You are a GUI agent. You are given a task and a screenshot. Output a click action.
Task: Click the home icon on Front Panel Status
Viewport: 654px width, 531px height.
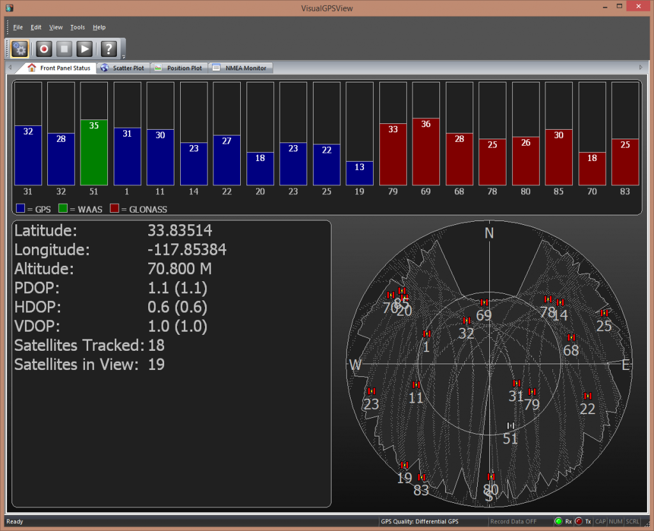pyautogui.click(x=31, y=67)
